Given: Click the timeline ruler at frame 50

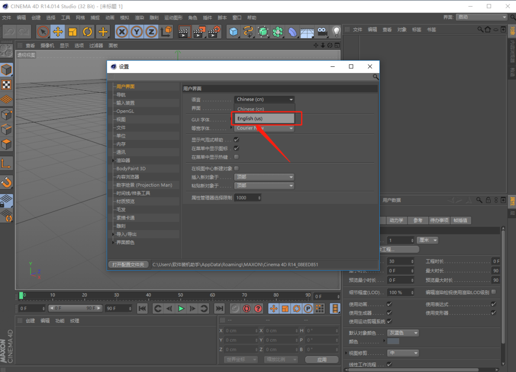Looking at the screenshot, I should (180, 296).
